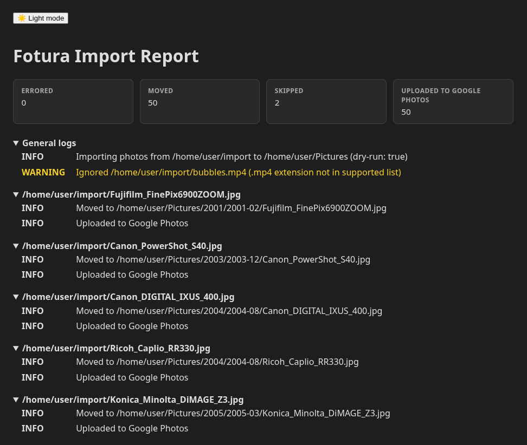This screenshot has width=527, height=445.
Task: Collapse the Ricoh_Caplio_RR330.jpg section
Action: 112,348
